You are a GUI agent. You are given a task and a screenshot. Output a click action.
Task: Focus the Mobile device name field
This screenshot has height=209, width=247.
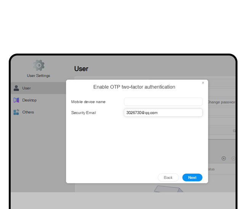163,102
